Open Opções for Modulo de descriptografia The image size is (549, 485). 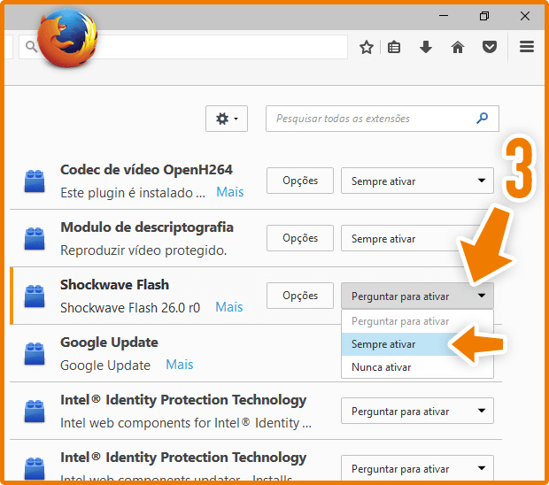coord(300,238)
